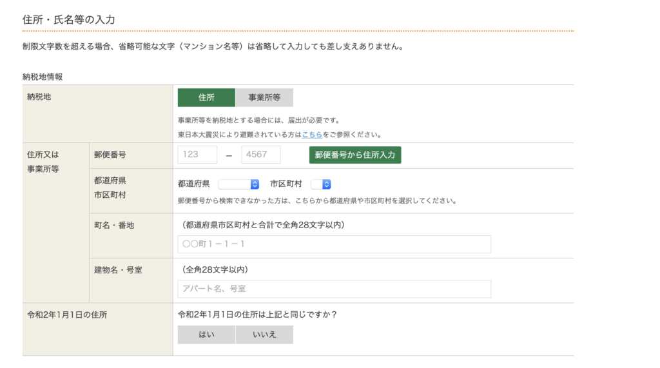The width and height of the screenshot is (660, 368).
Task: Click the 28-character limit note above 町名・番地 field
Action: (264, 225)
